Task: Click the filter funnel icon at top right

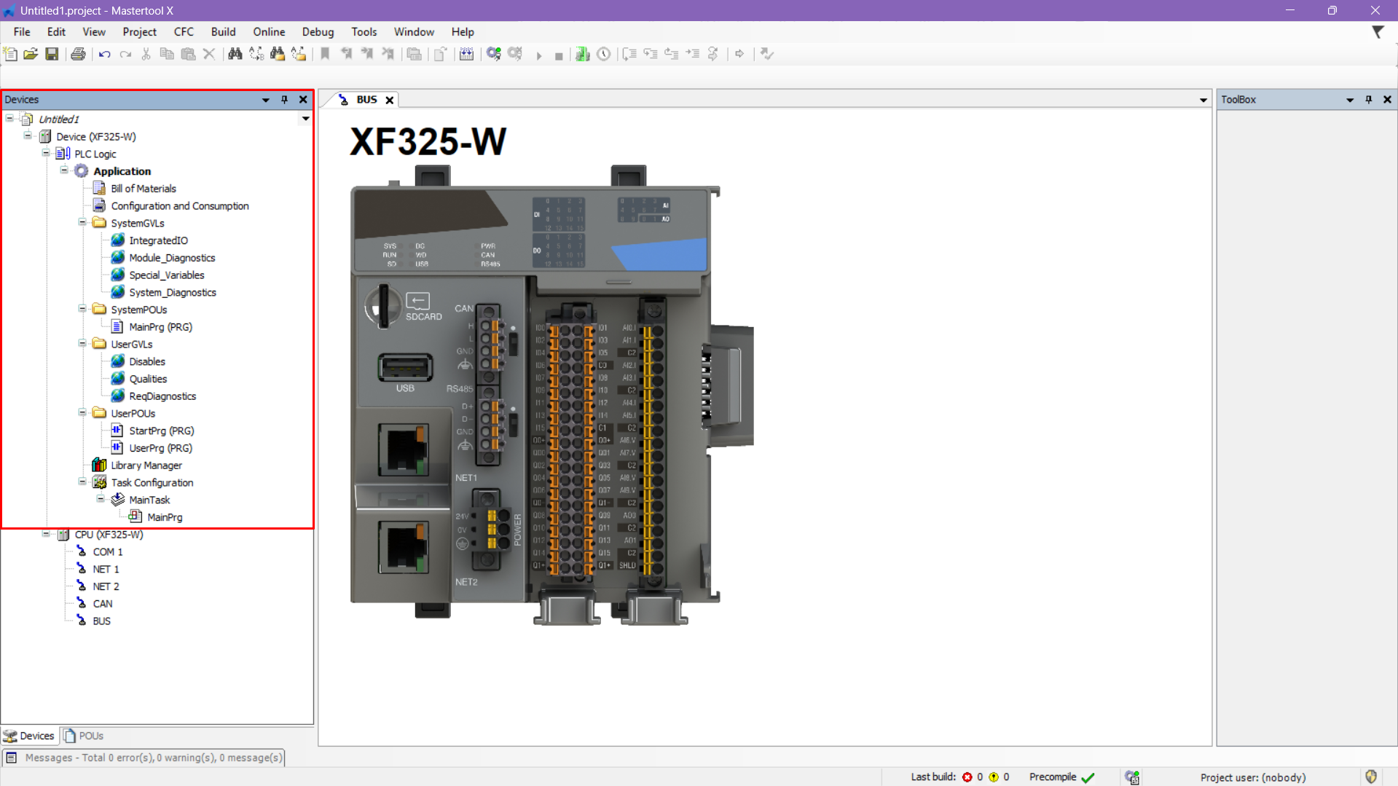Action: tap(1378, 32)
